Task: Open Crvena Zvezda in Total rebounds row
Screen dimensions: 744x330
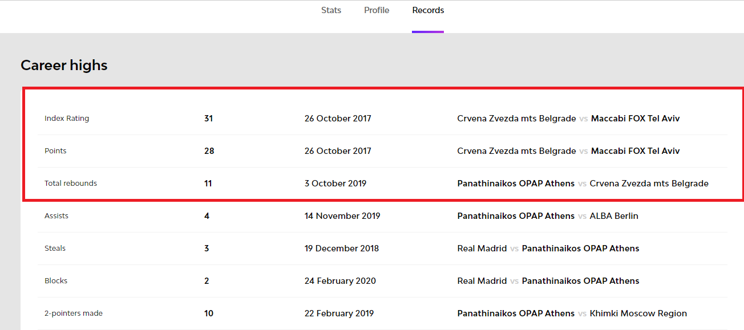Action: 649,184
